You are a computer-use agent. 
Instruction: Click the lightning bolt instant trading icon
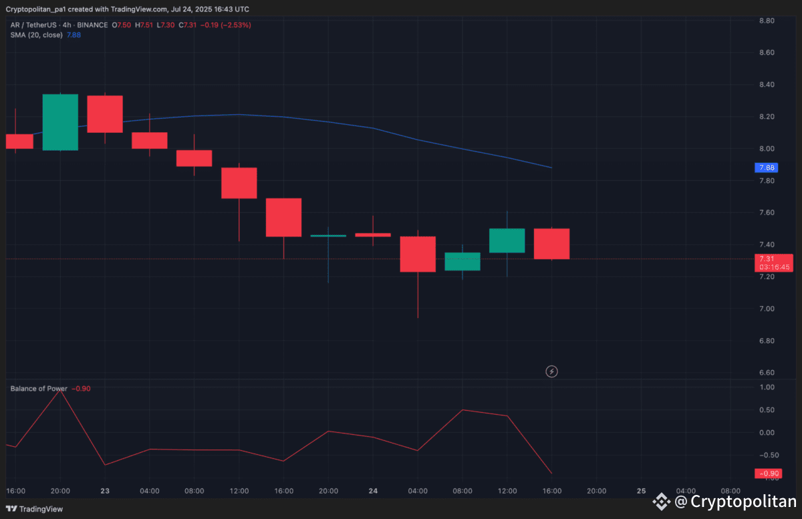(x=551, y=371)
